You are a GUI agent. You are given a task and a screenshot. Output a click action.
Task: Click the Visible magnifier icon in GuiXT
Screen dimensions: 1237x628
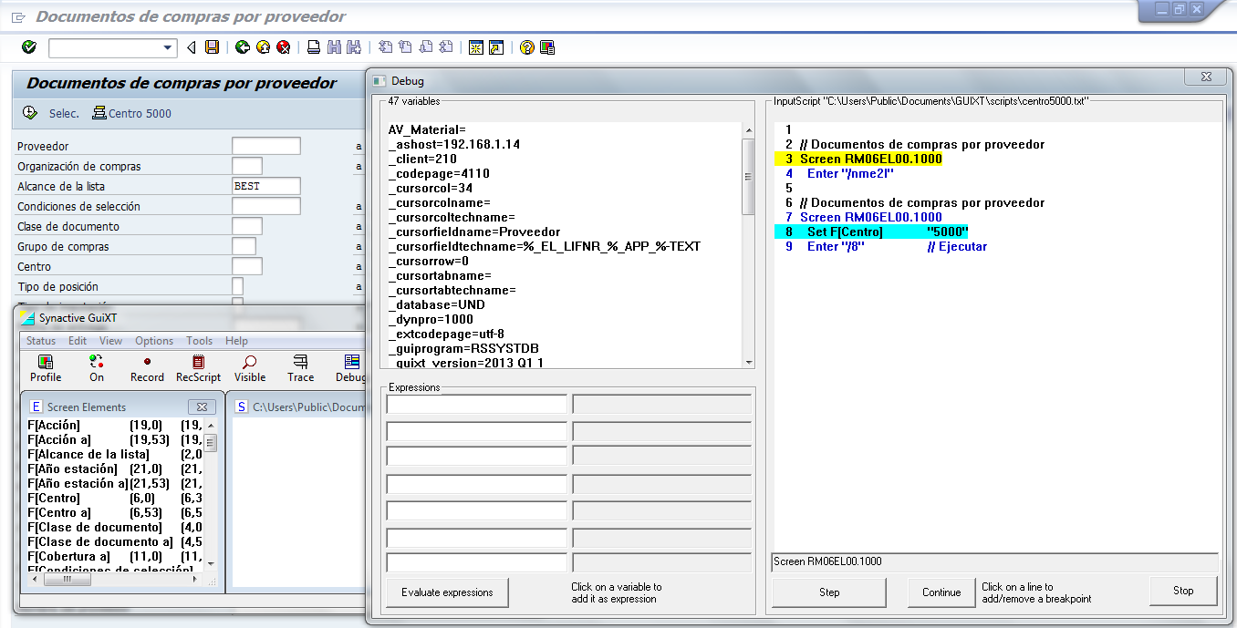pyautogui.click(x=250, y=368)
